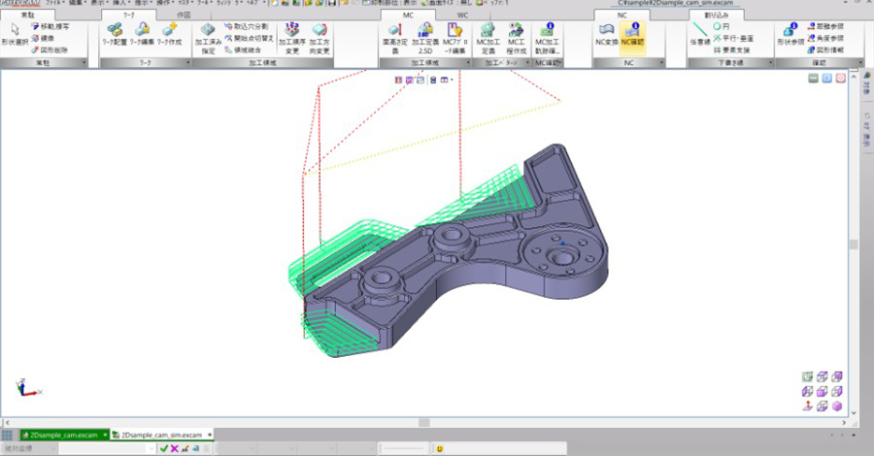
Task: Click the purple X cancel icon
Action: 175,448
